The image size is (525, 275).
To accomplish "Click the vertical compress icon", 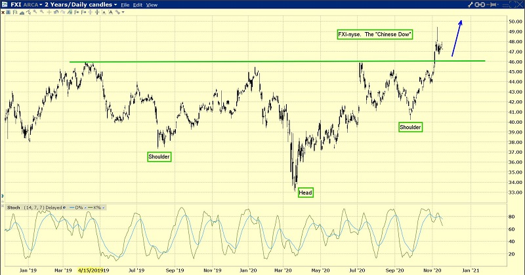I will click(x=97, y=12).
